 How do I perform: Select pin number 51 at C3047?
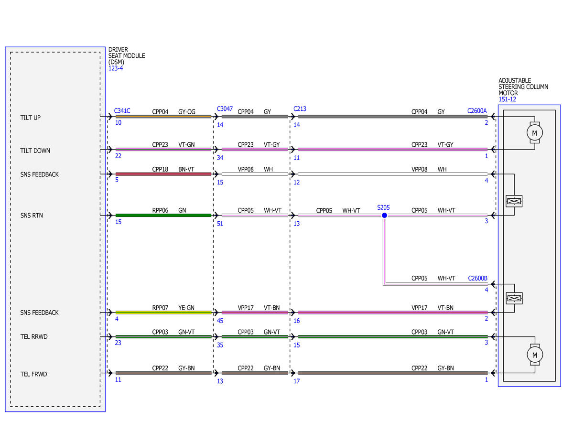pyautogui.click(x=220, y=224)
